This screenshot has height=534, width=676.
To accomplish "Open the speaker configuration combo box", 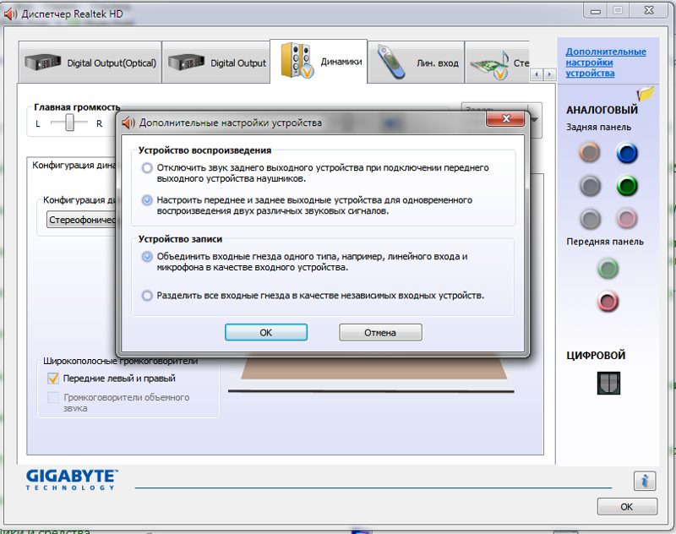I will point(81,220).
